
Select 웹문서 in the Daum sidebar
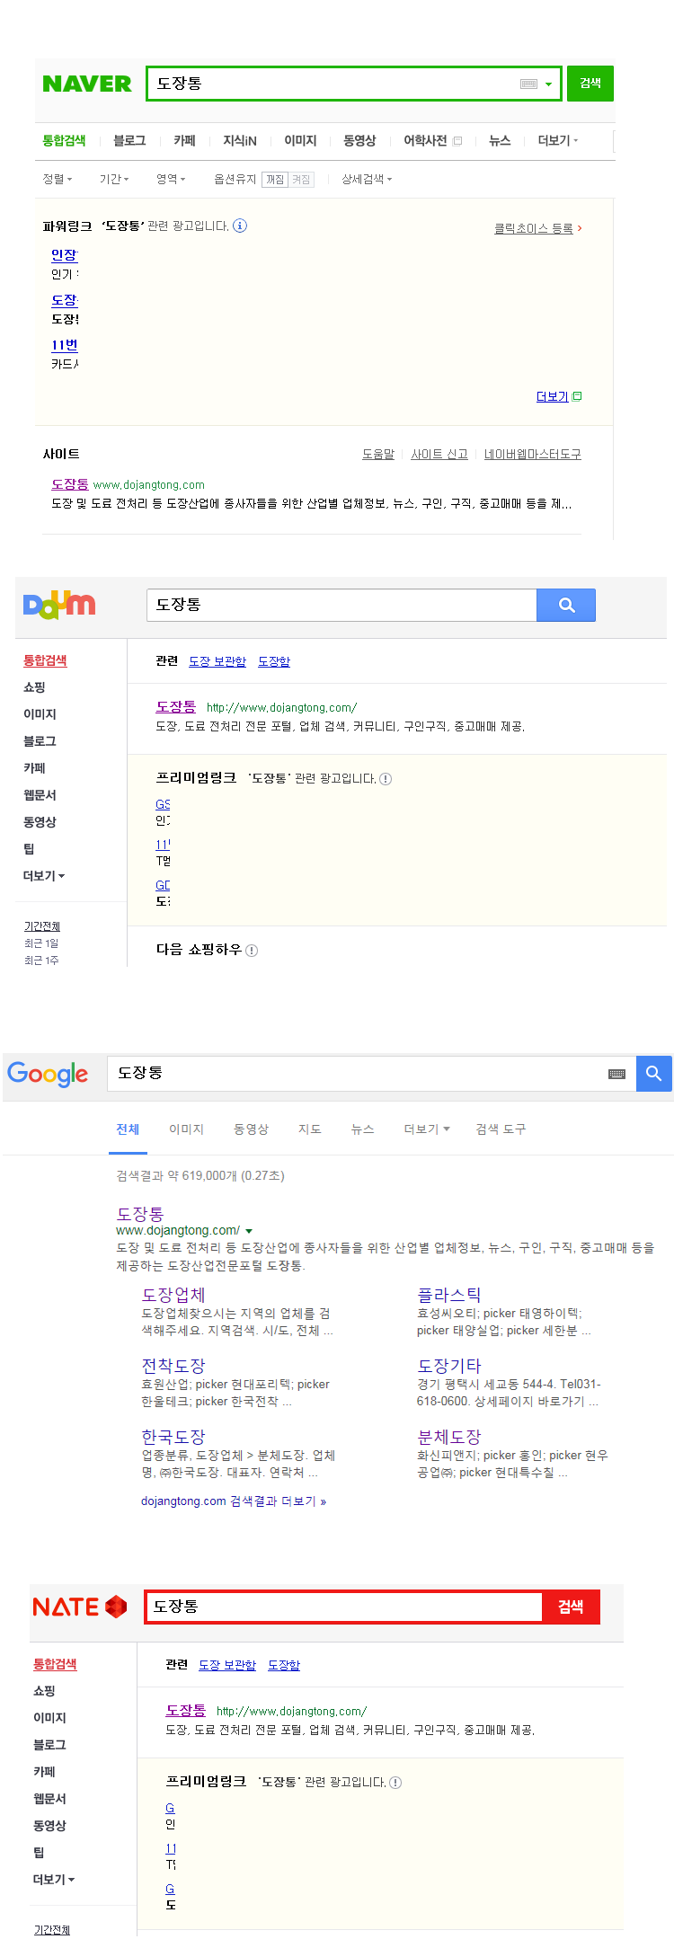tap(40, 795)
